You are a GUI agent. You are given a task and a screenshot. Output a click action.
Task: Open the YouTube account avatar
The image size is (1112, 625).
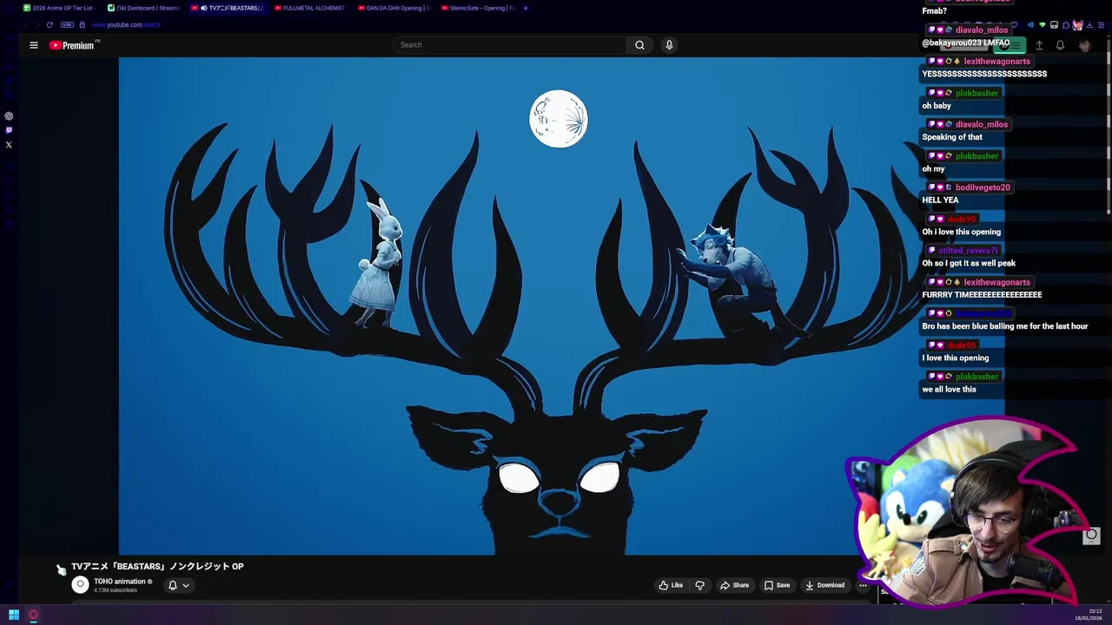tap(1084, 45)
